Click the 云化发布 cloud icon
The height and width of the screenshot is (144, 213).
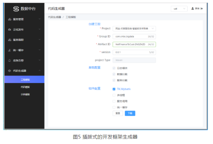(x=10, y=29)
